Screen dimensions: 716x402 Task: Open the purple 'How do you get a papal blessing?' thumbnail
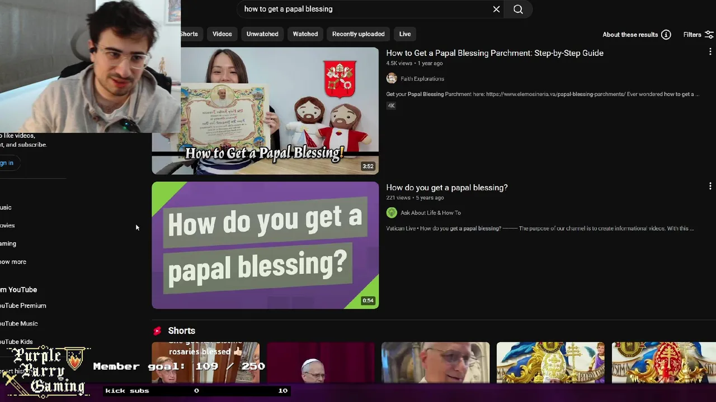coord(265,245)
